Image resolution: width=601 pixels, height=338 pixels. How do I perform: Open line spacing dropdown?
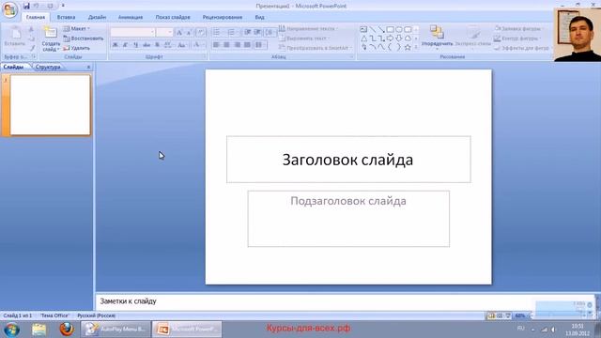[270, 32]
